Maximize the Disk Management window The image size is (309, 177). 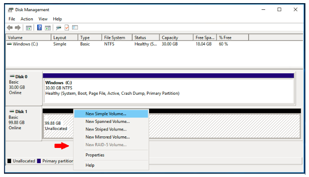[279, 9]
